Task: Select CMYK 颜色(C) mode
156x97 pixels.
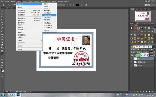Action: click(x=49, y=15)
